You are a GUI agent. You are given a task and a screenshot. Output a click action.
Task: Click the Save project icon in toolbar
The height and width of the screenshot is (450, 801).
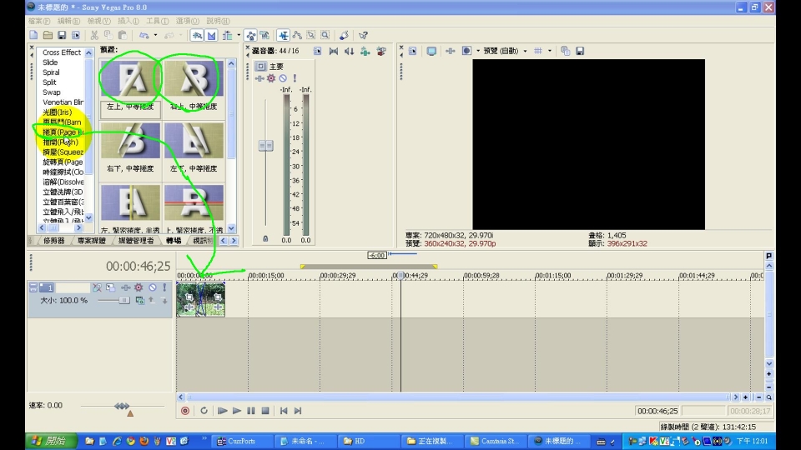tap(62, 35)
